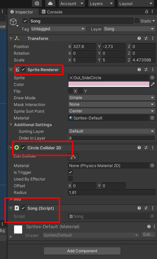This screenshot has height=259, width=157.
Task: Lock the Inspector panel
Action: pyautogui.click(x=147, y=12)
